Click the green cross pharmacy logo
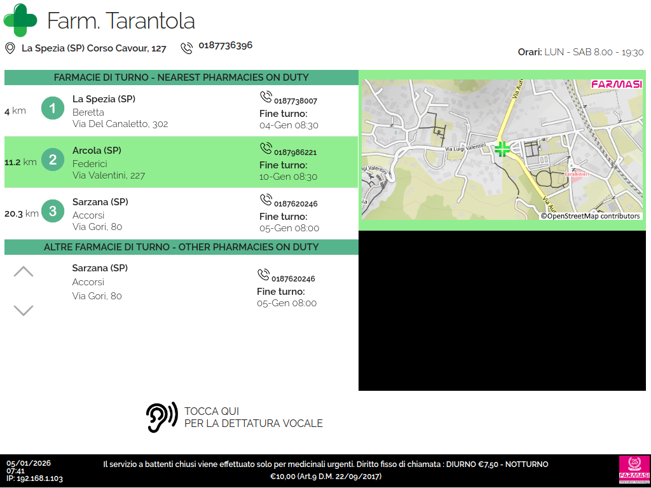 (x=20, y=20)
